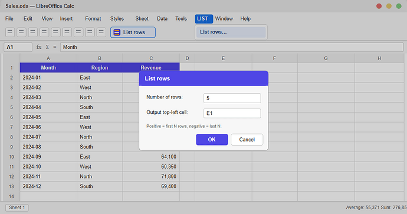Open the Data menu
The height and width of the screenshot is (214, 407).
point(162,19)
